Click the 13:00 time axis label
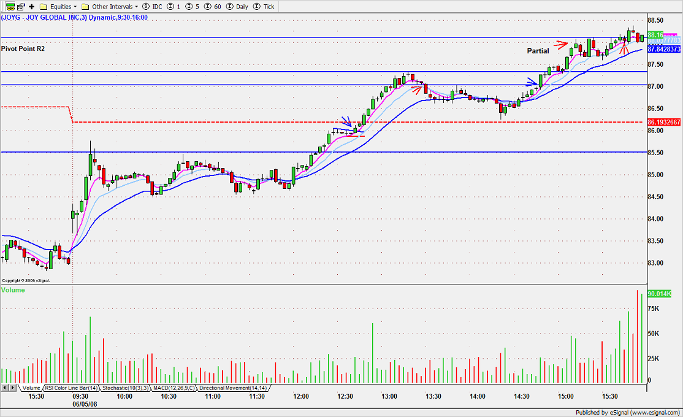This screenshot has height=417, width=683. [389, 397]
